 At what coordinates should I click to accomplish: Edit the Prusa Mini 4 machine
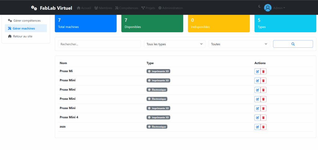[257, 117]
